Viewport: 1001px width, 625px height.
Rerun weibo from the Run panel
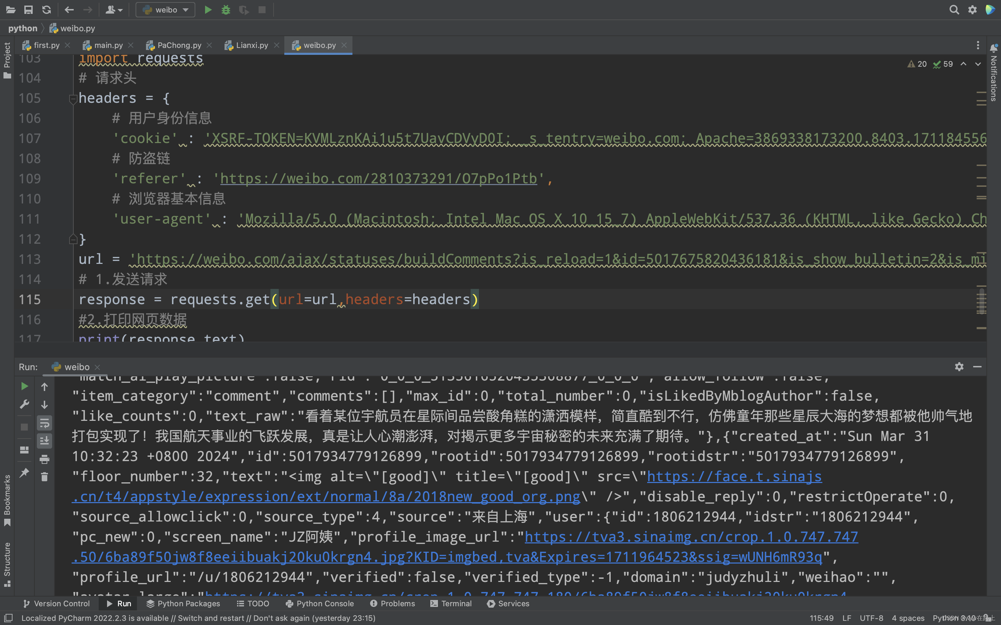tap(24, 386)
